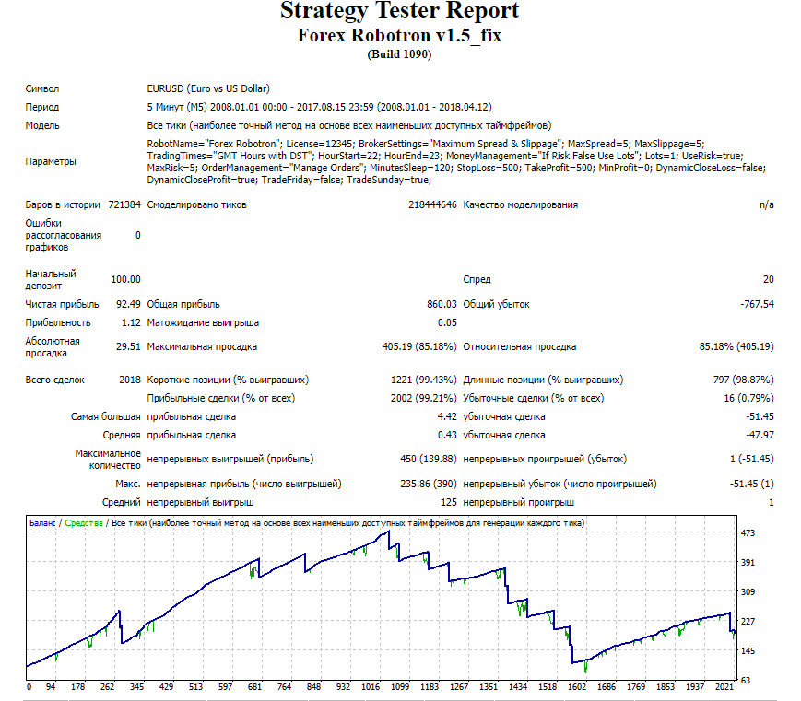Click the loss trades value '16 (0.79%)'

pos(748,398)
